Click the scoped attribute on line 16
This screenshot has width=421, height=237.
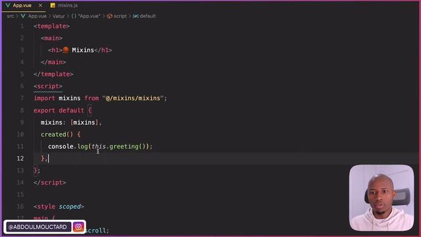pos(70,207)
